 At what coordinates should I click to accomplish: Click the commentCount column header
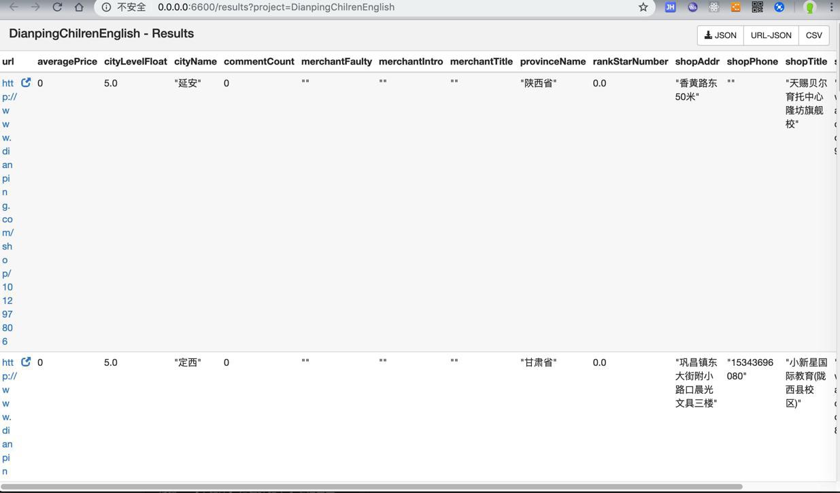pyautogui.click(x=259, y=61)
